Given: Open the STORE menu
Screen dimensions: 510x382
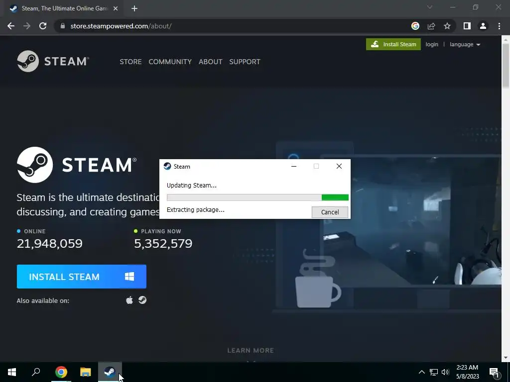Looking at the screenshot, I should 130,62.
